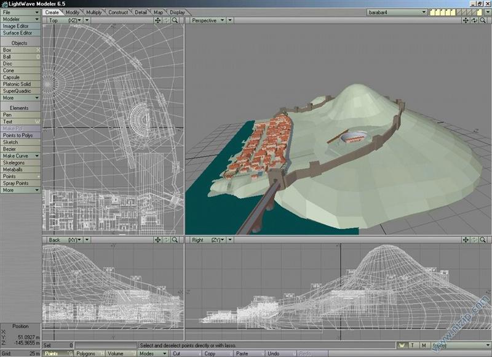Click the zoom magnifier of the Top viewport
492x357 pixels.
coord(175,20)
